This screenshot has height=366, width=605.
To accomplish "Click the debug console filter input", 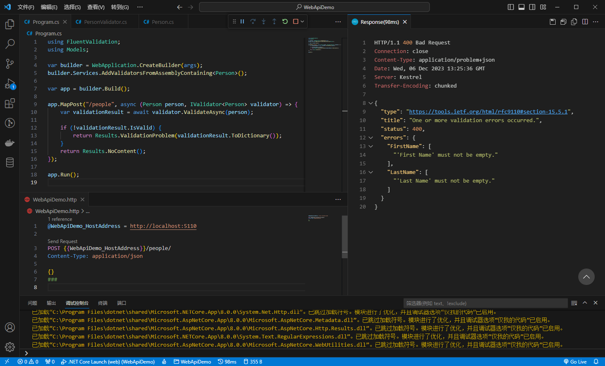I will click(x=485, y=303).
